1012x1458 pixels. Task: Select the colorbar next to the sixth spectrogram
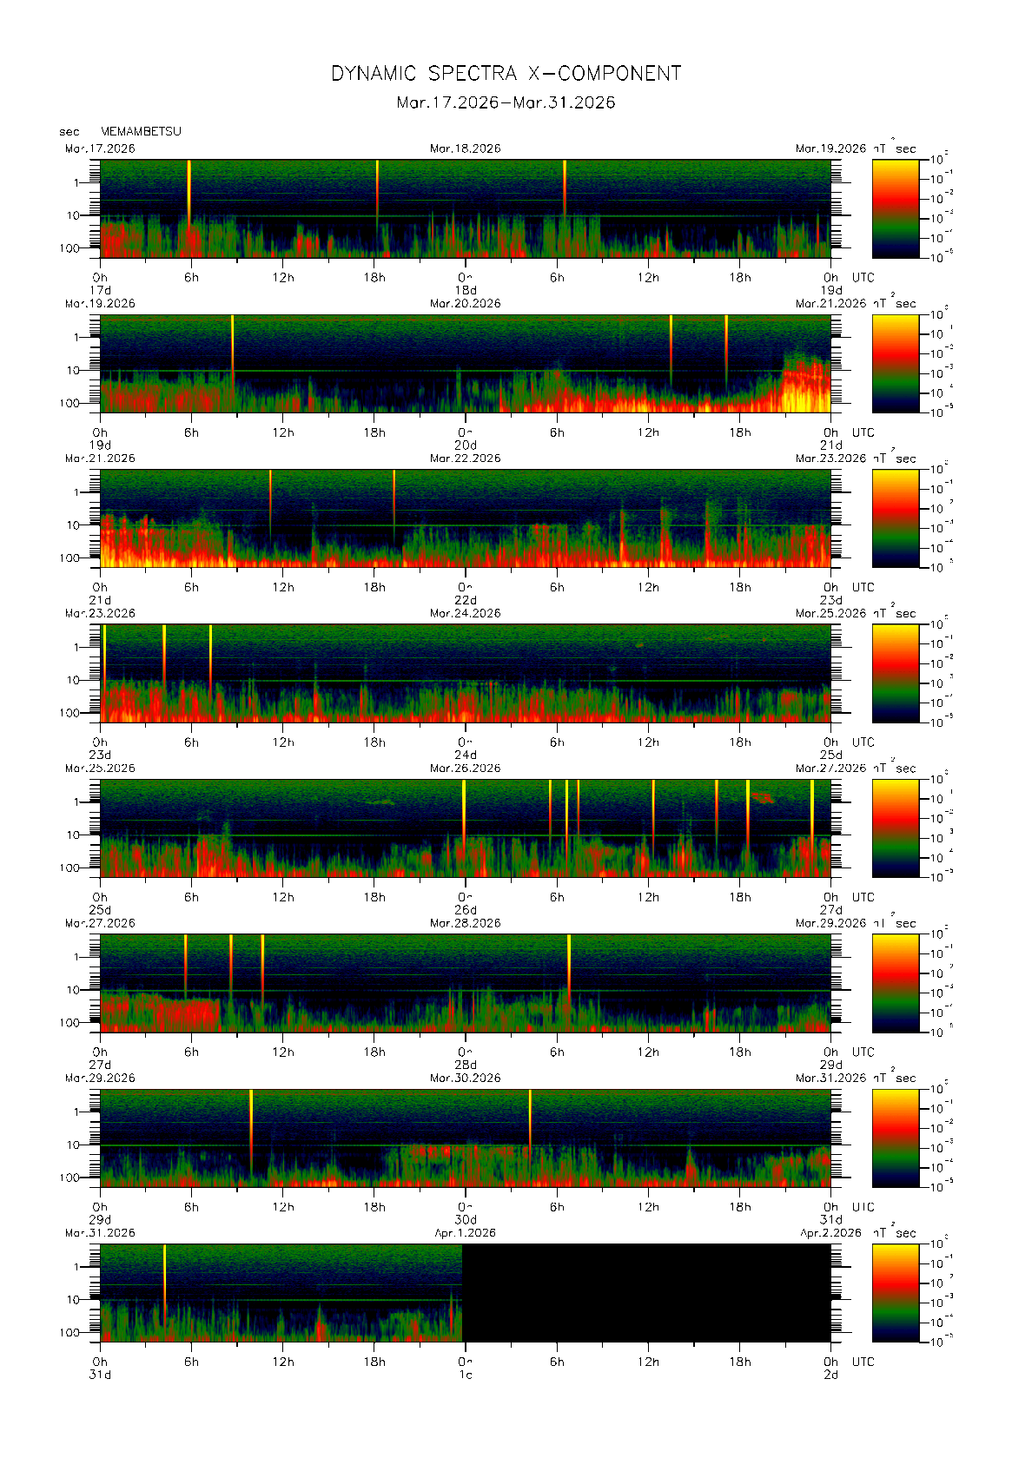(895, 983)
